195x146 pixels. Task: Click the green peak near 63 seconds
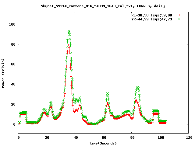coord(108,93)
